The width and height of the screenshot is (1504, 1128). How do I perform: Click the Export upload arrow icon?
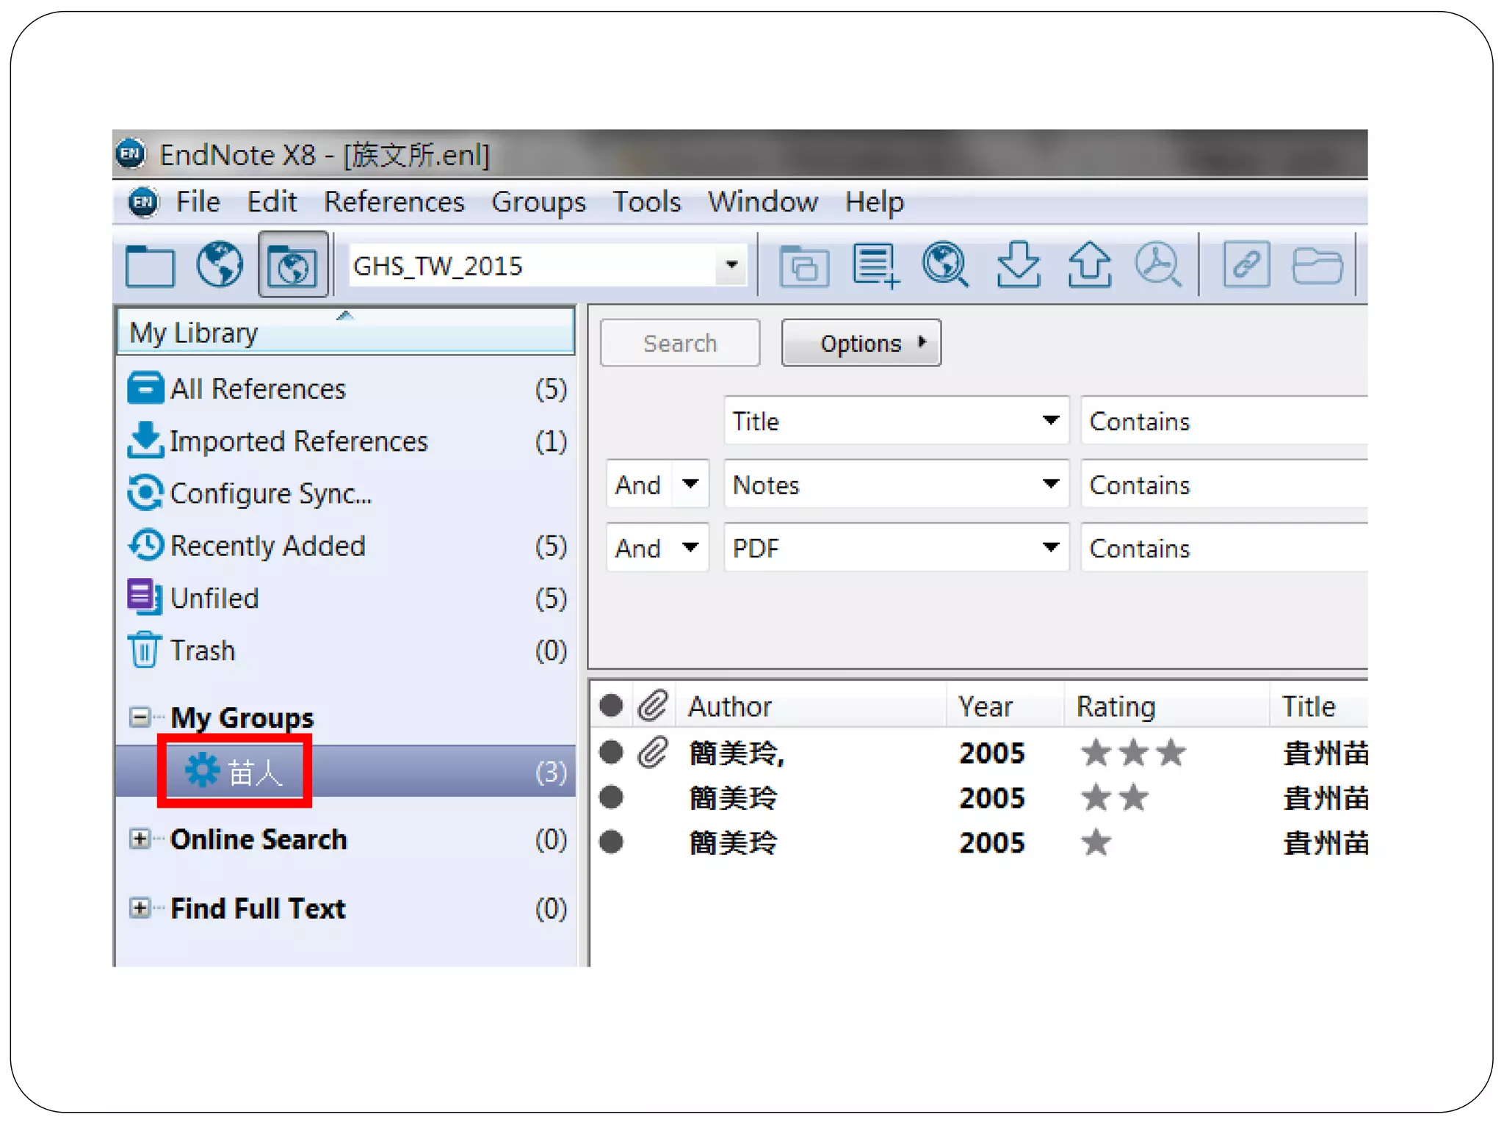[x=1089, y=265]
